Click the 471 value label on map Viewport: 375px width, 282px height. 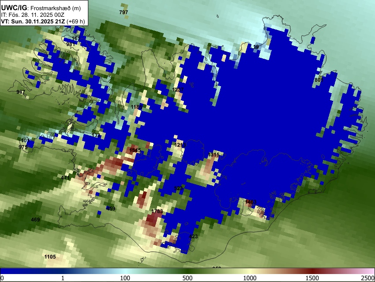[x=65, y=178]
